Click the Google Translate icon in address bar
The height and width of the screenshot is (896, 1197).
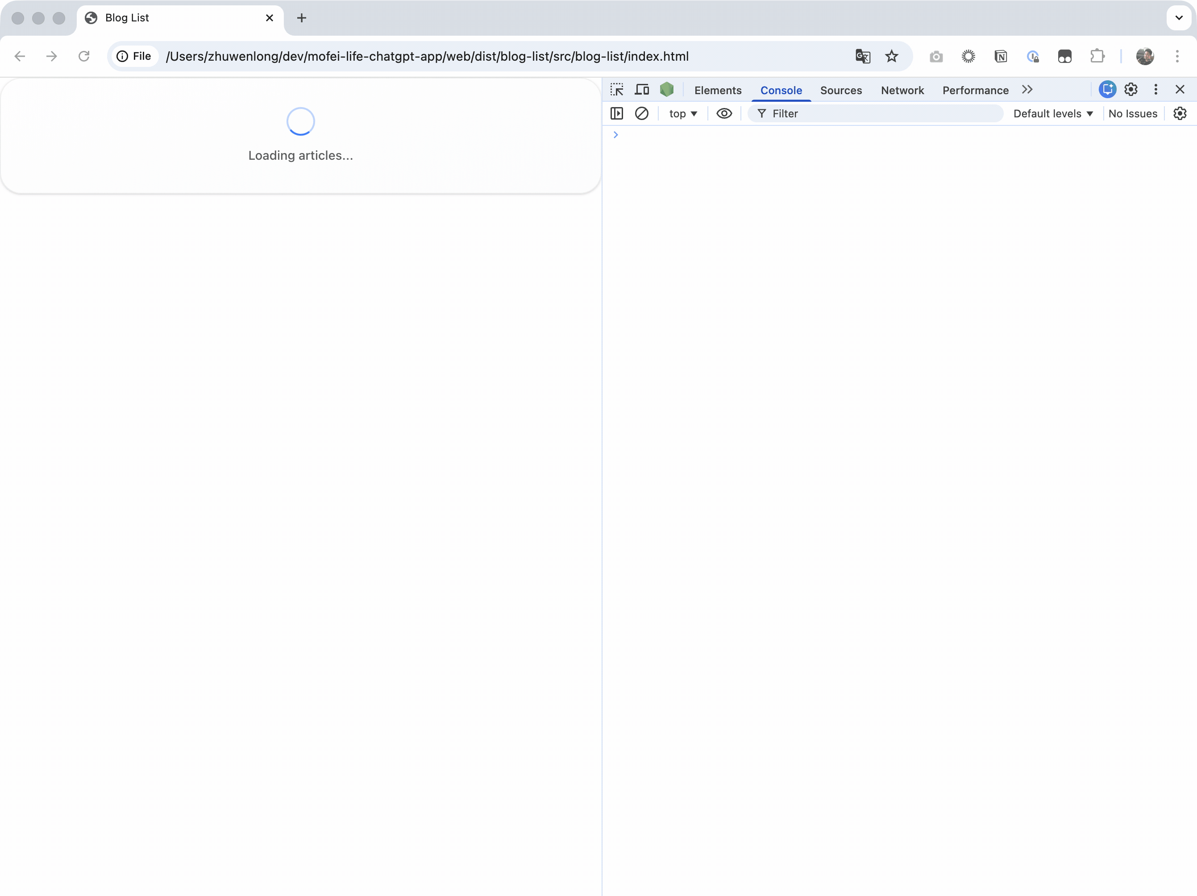tap(863, 56)
